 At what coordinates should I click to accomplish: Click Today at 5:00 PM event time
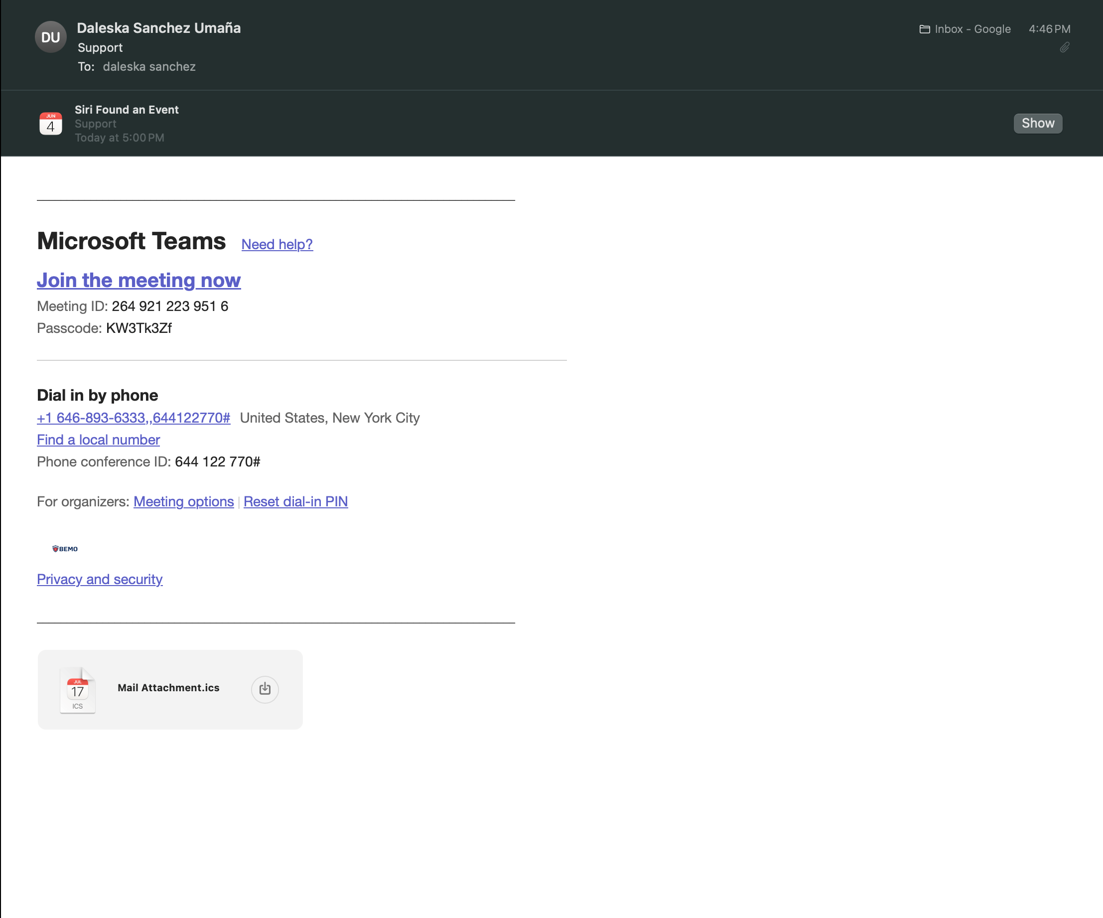(119, 138)
